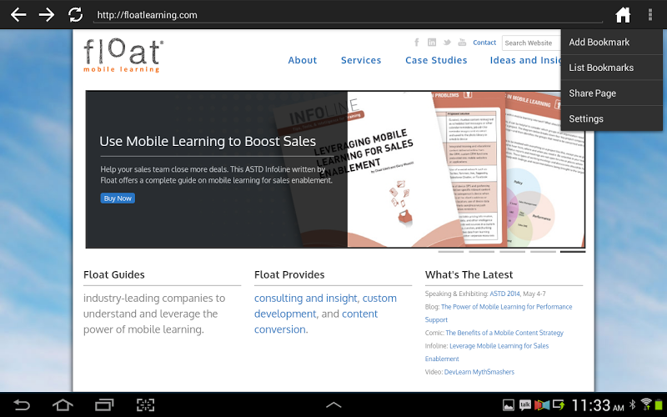Click the Float Guides heading
Image resolution: width=667 pixels, height=417 pixels.
tap(114, 275)
